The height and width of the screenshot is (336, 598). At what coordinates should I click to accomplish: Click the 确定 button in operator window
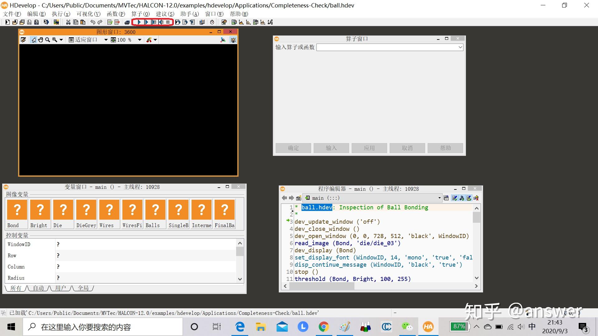pyautogui.click(x=293, y=148)
